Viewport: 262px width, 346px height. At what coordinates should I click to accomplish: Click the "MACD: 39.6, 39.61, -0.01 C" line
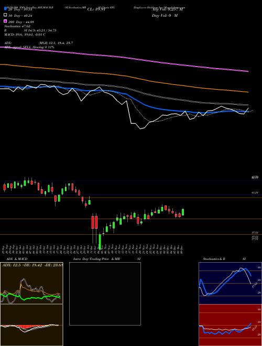pyautogui.click(x=25, y=35)
